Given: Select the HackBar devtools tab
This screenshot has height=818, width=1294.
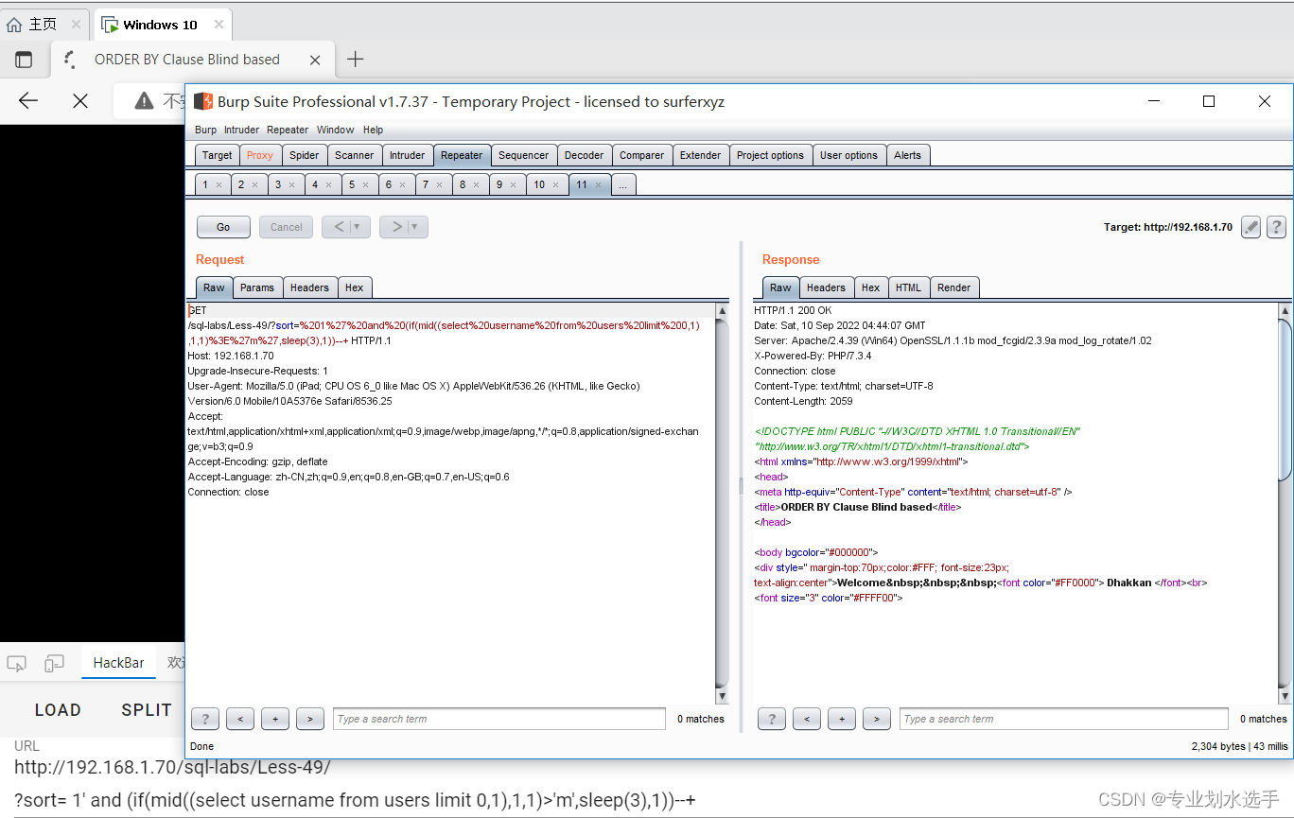Looking at the screenshot, I should click(x=119, y=663).
